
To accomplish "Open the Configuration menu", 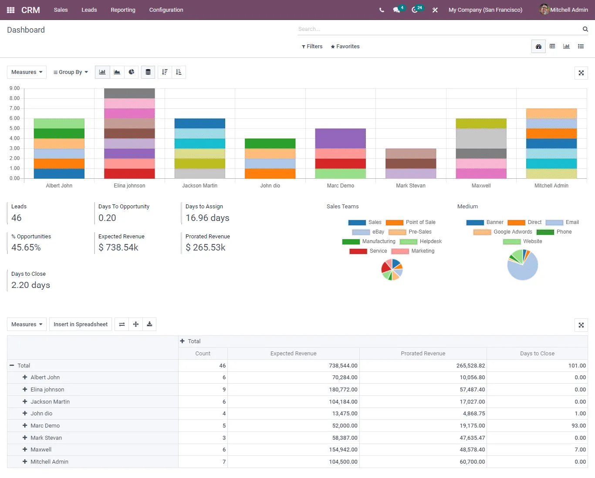I will (166, 10).
